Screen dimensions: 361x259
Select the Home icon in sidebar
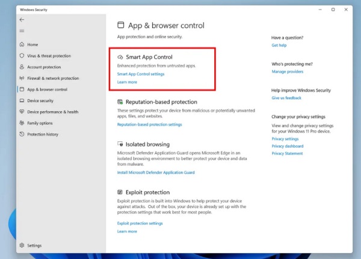click(22, 44)
